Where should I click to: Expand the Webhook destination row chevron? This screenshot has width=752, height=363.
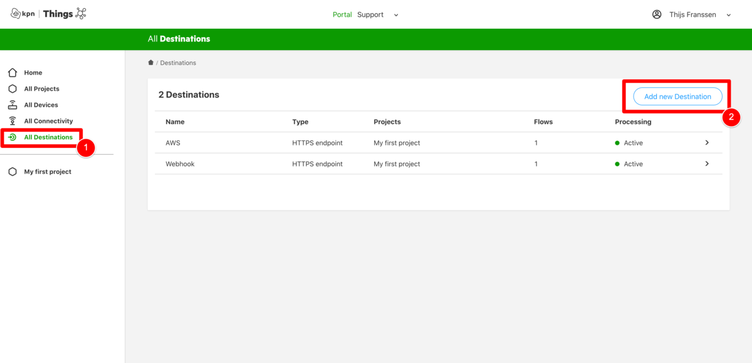pyautogui.click(x=707, y=164)
